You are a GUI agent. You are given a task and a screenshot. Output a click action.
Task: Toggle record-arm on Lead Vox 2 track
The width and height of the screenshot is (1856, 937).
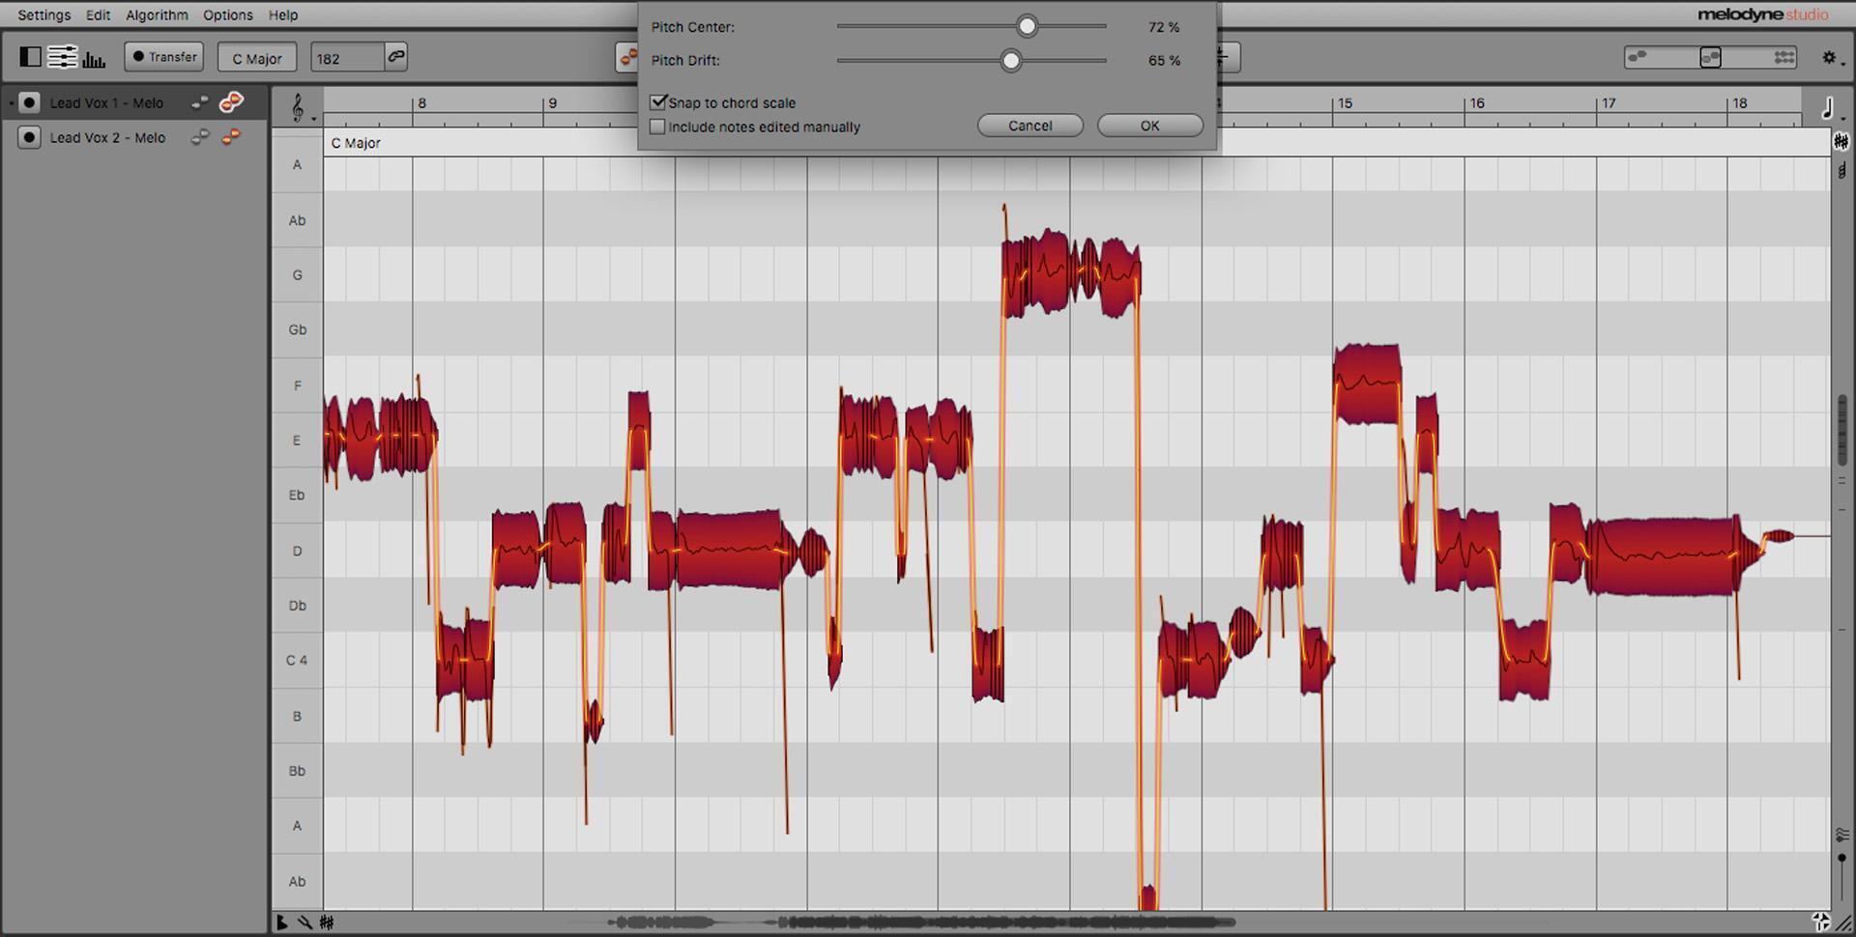coord(29,136)
